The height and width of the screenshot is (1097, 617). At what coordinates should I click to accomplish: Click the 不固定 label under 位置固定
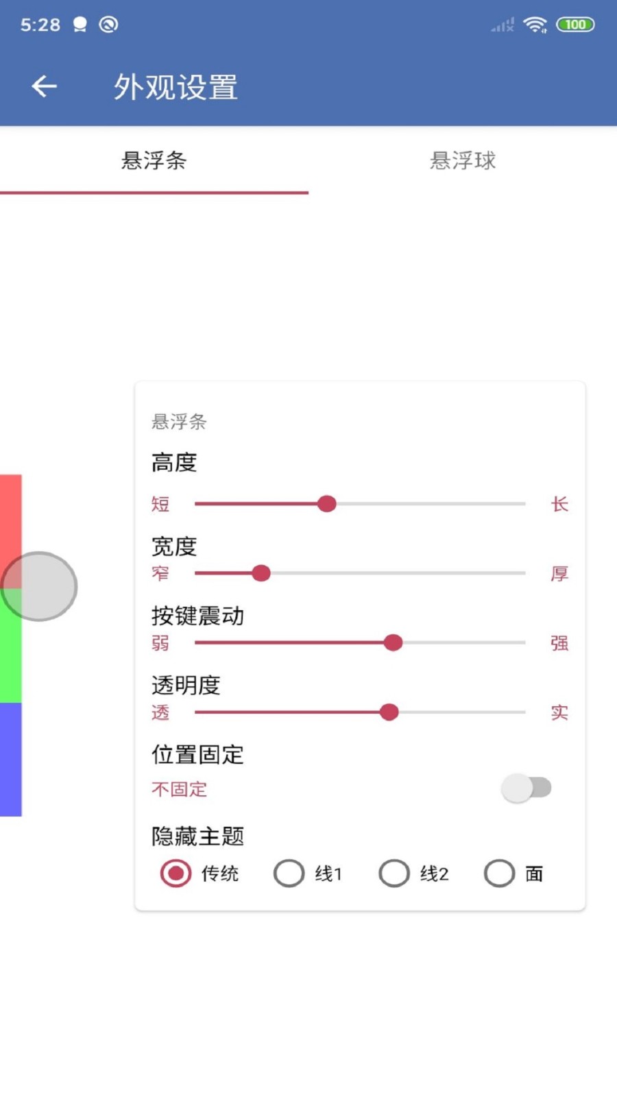pos(178,789)
